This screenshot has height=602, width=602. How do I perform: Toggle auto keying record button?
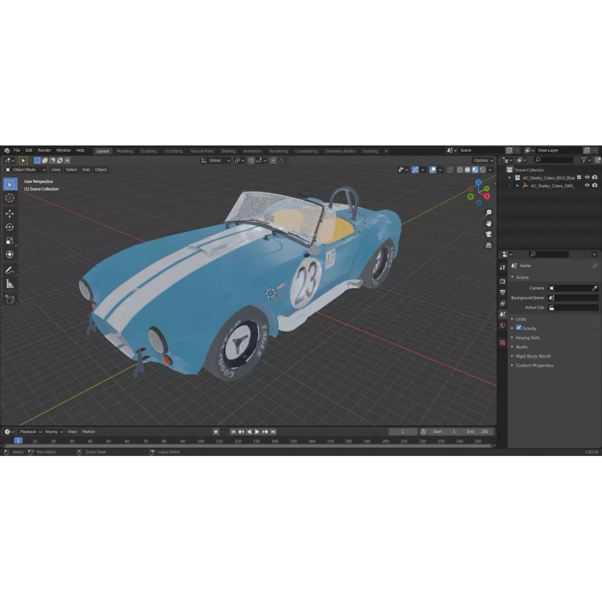click(216, 432)
